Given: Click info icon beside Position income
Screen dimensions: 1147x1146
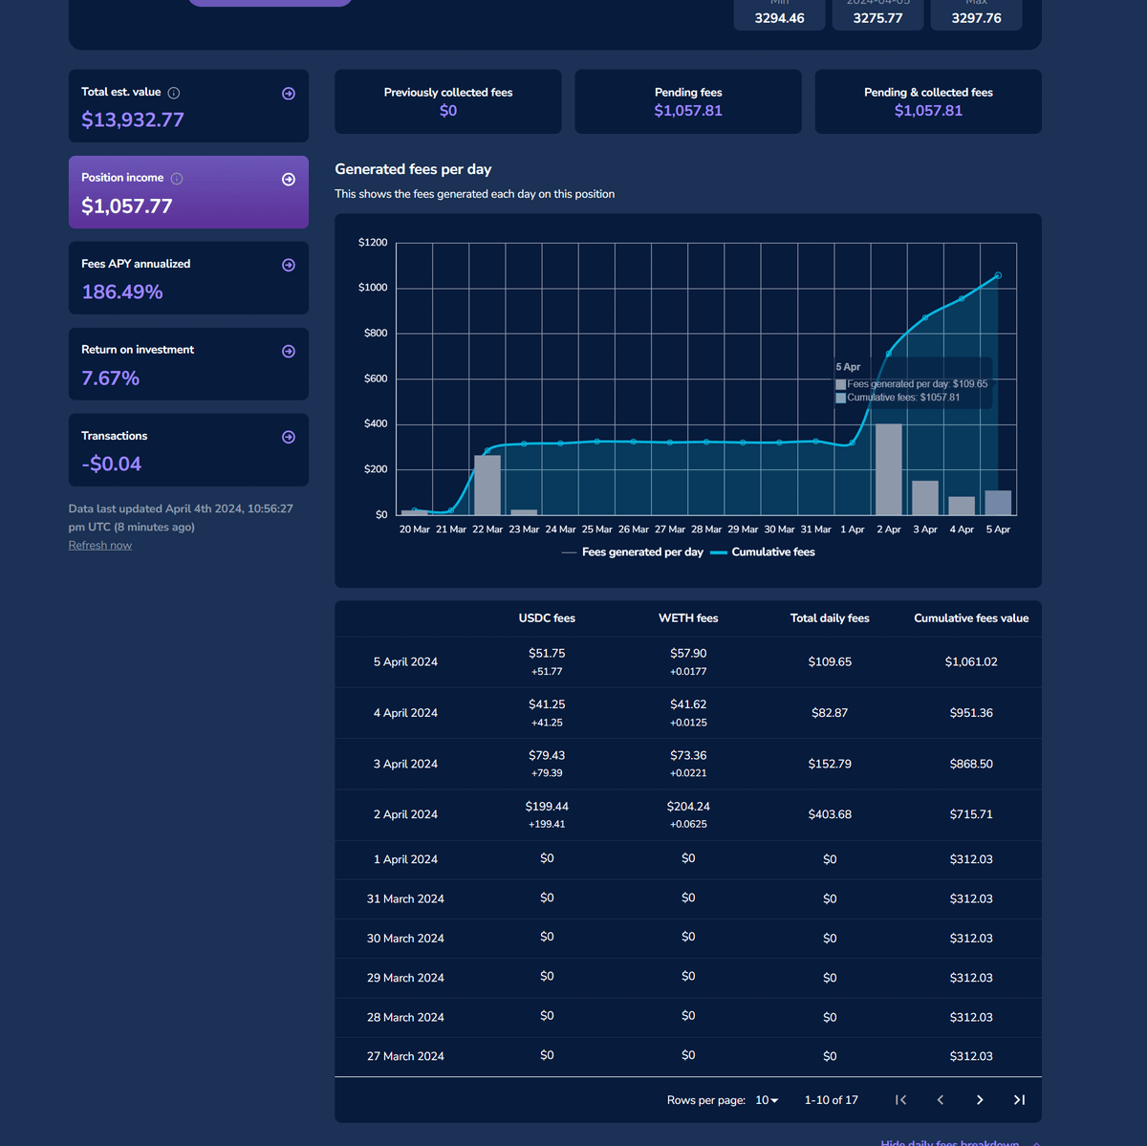Looking at the screenshot, I should click(177, 179).
